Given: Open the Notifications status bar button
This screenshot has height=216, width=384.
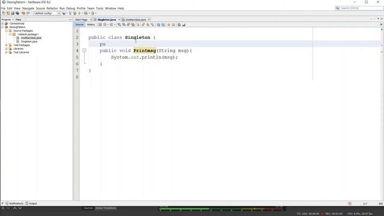Looking at the screenshot, I should (14, 203).
